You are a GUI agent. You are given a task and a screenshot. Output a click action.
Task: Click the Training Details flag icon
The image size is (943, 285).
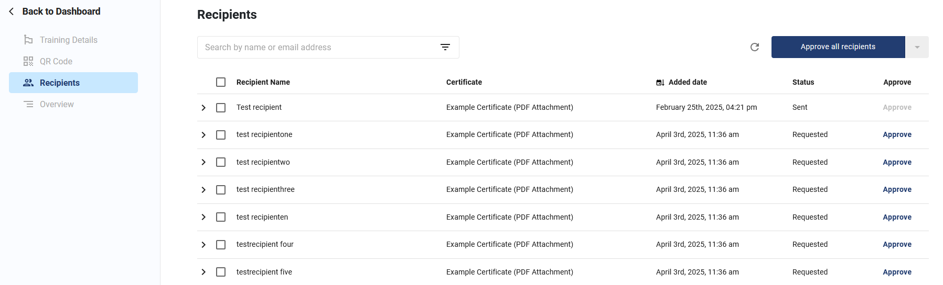tap(28, 40)
